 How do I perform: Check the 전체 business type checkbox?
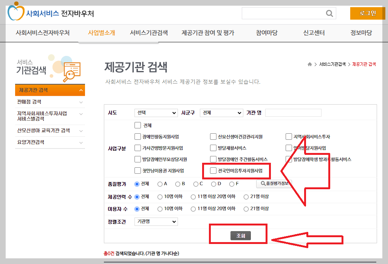tap(138, 125)
